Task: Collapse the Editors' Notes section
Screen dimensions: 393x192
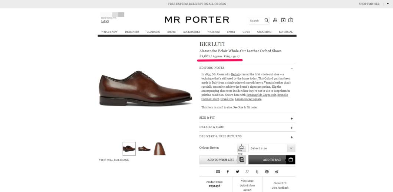Action: point(291,68)
